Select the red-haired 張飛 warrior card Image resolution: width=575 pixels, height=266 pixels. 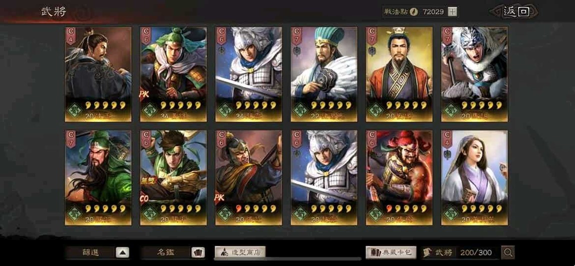pos(399,178)
